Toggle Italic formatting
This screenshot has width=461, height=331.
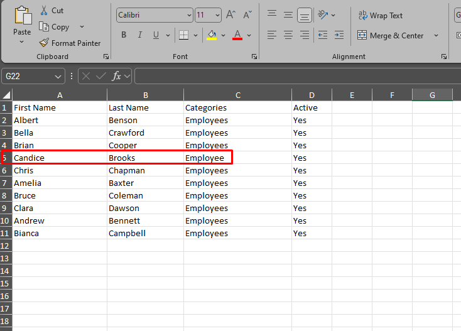[139, 35]
